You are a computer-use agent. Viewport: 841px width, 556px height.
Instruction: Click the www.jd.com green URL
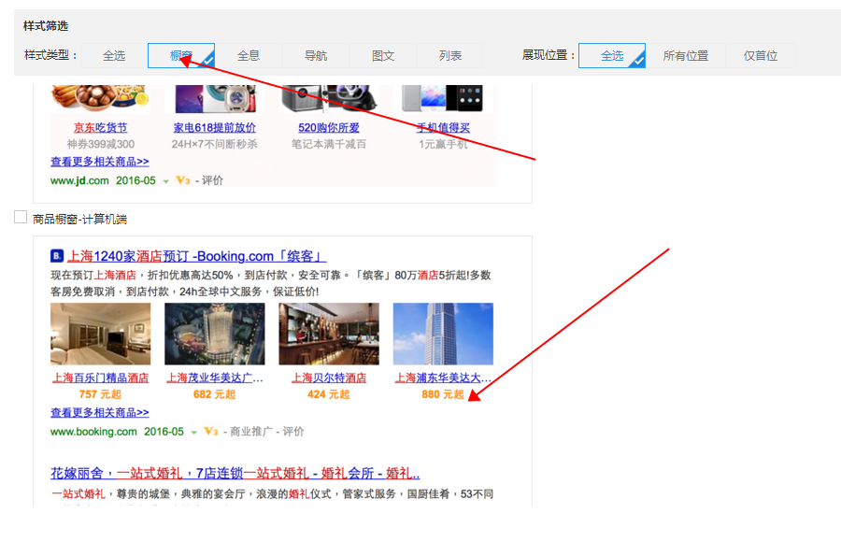[x=79, y=180]
